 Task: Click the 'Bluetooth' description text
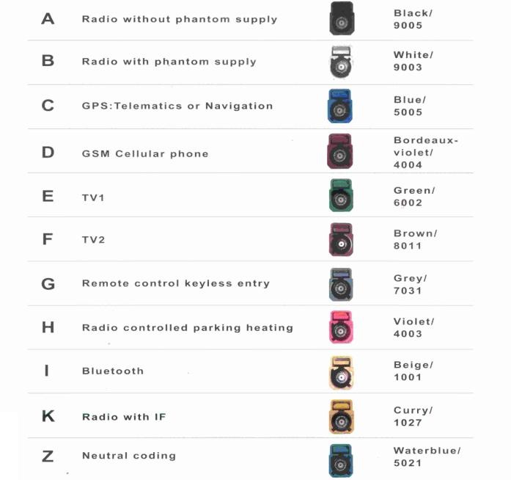[x=113, y=371]
